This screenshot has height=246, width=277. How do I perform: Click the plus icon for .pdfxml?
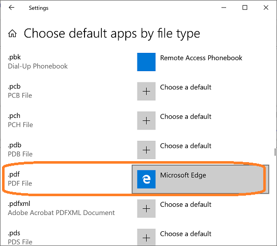tap(146, 208)
